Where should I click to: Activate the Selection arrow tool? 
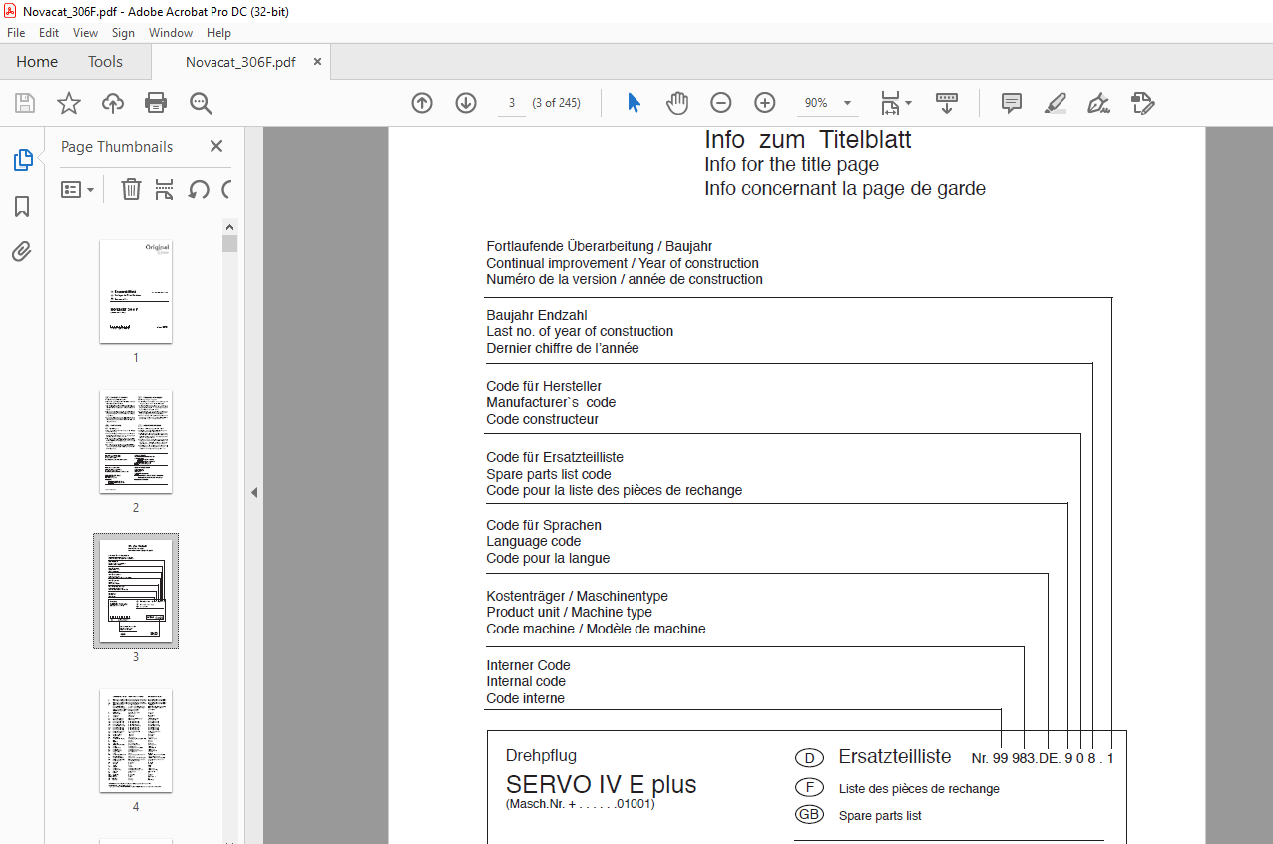tap(634, 103)
